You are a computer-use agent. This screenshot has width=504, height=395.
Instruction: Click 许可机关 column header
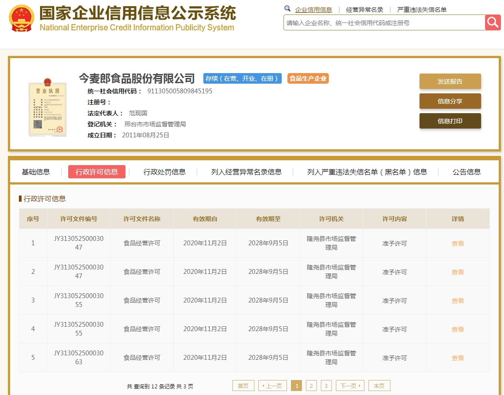click(331, 219)
